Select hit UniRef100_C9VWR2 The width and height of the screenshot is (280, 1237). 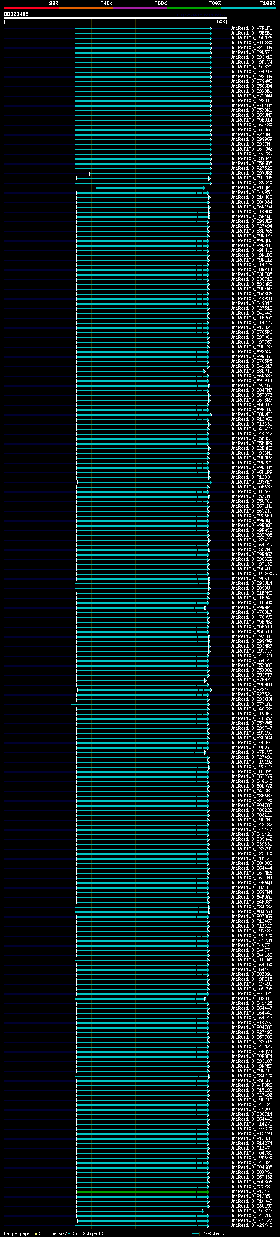tap(251, 173)
